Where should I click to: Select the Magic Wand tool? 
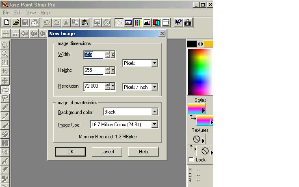click(x=5, y=107)
